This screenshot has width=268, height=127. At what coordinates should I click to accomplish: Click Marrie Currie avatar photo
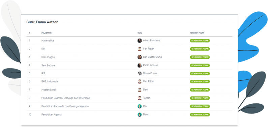(x=140, y=73)
